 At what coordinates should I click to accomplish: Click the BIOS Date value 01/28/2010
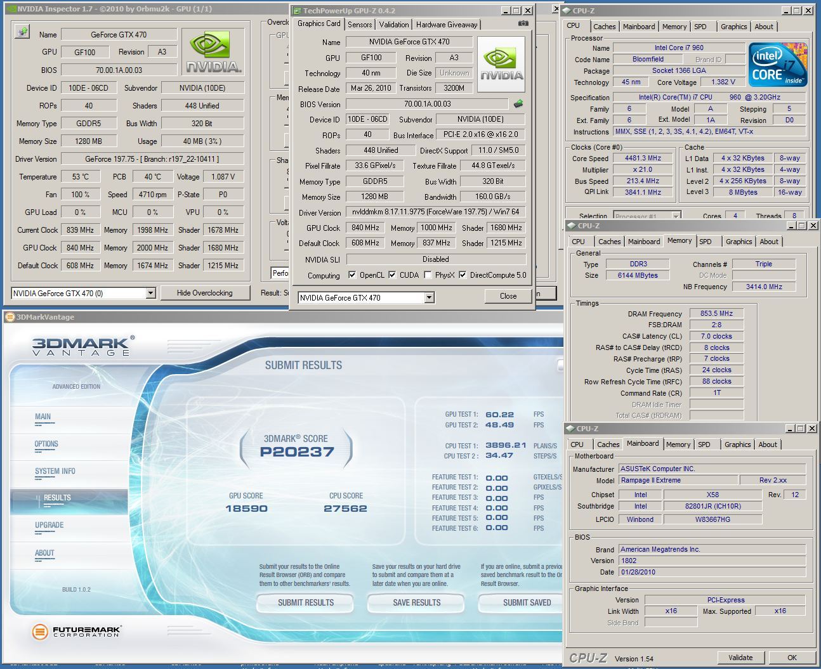click(x=712, y=572)
